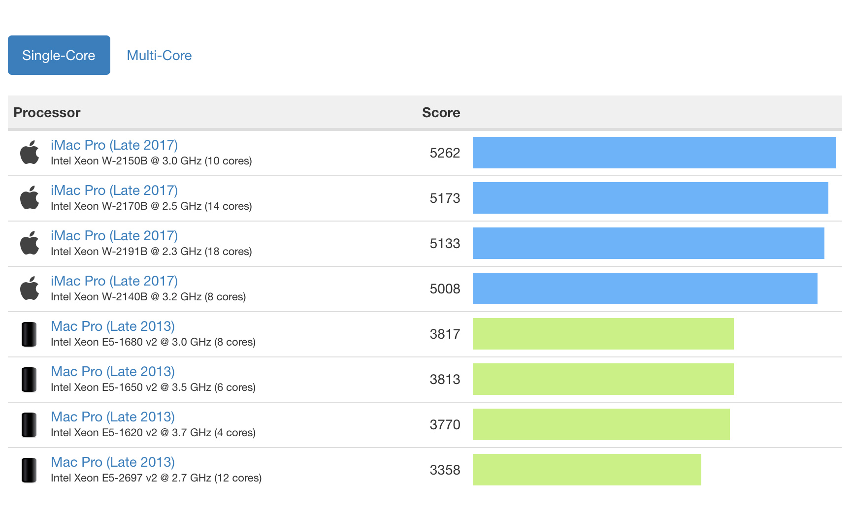Click Mac Pro icon beside E5-1680 v2 row
The image size is (852, 513).
pos(29,334)
